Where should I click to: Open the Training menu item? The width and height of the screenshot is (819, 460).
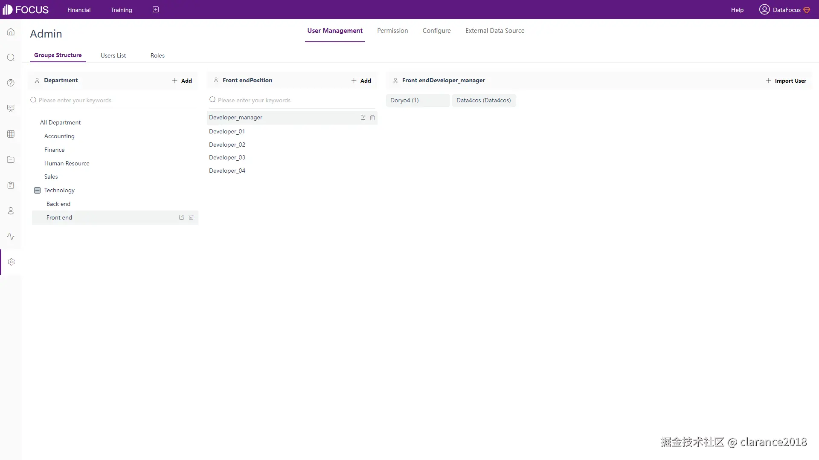pyautogui.click(x=122, y=10)
